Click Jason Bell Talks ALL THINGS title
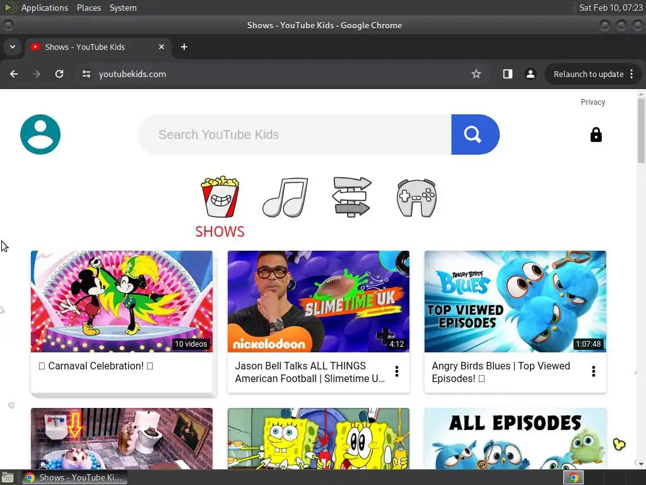646x485 pixels. coord(310,372)
